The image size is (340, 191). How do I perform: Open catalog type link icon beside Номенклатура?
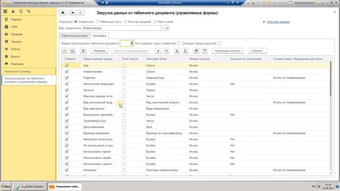167,28
